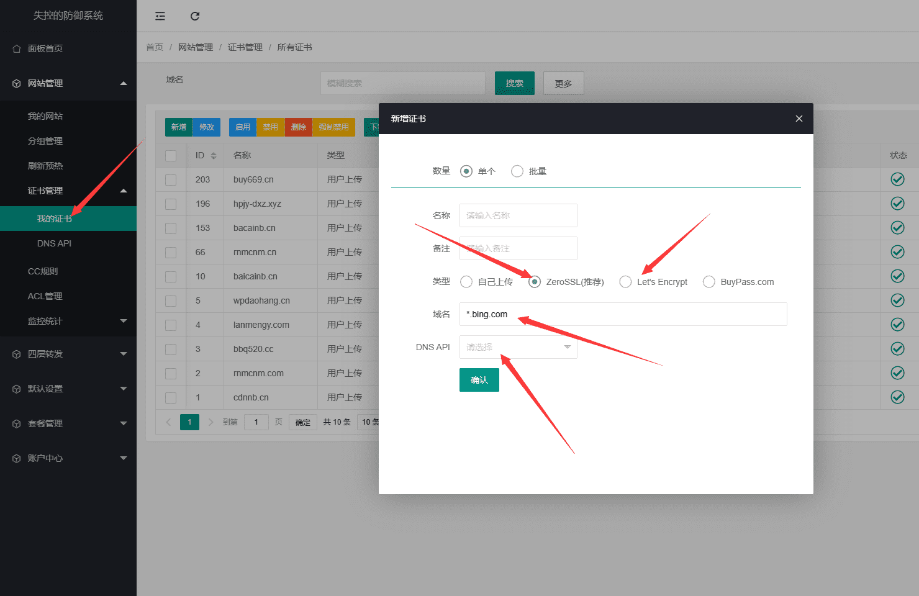The height and width of the screenshot is (596, 919).
Task: Select BuyPass.com certificate type
Action: [x=708, y=282]
